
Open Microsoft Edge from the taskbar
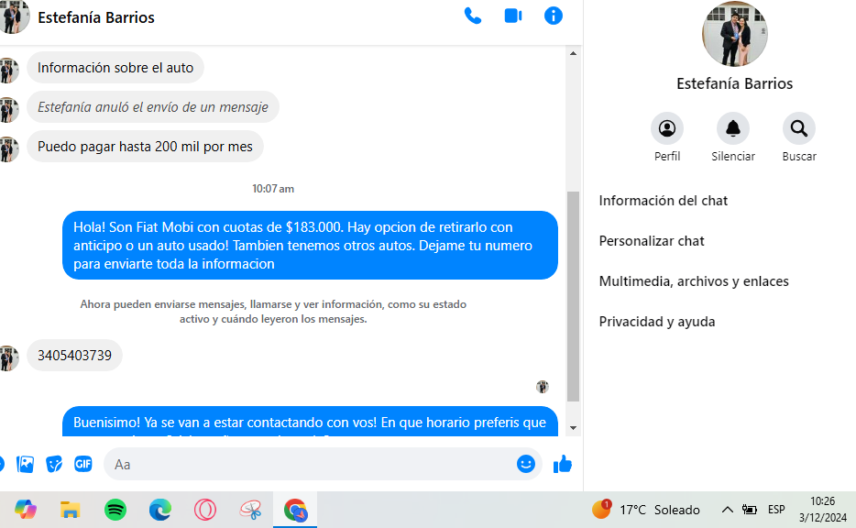tap(160, 510)
